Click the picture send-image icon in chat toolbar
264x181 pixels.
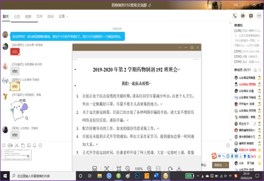[x=29, y=145]
